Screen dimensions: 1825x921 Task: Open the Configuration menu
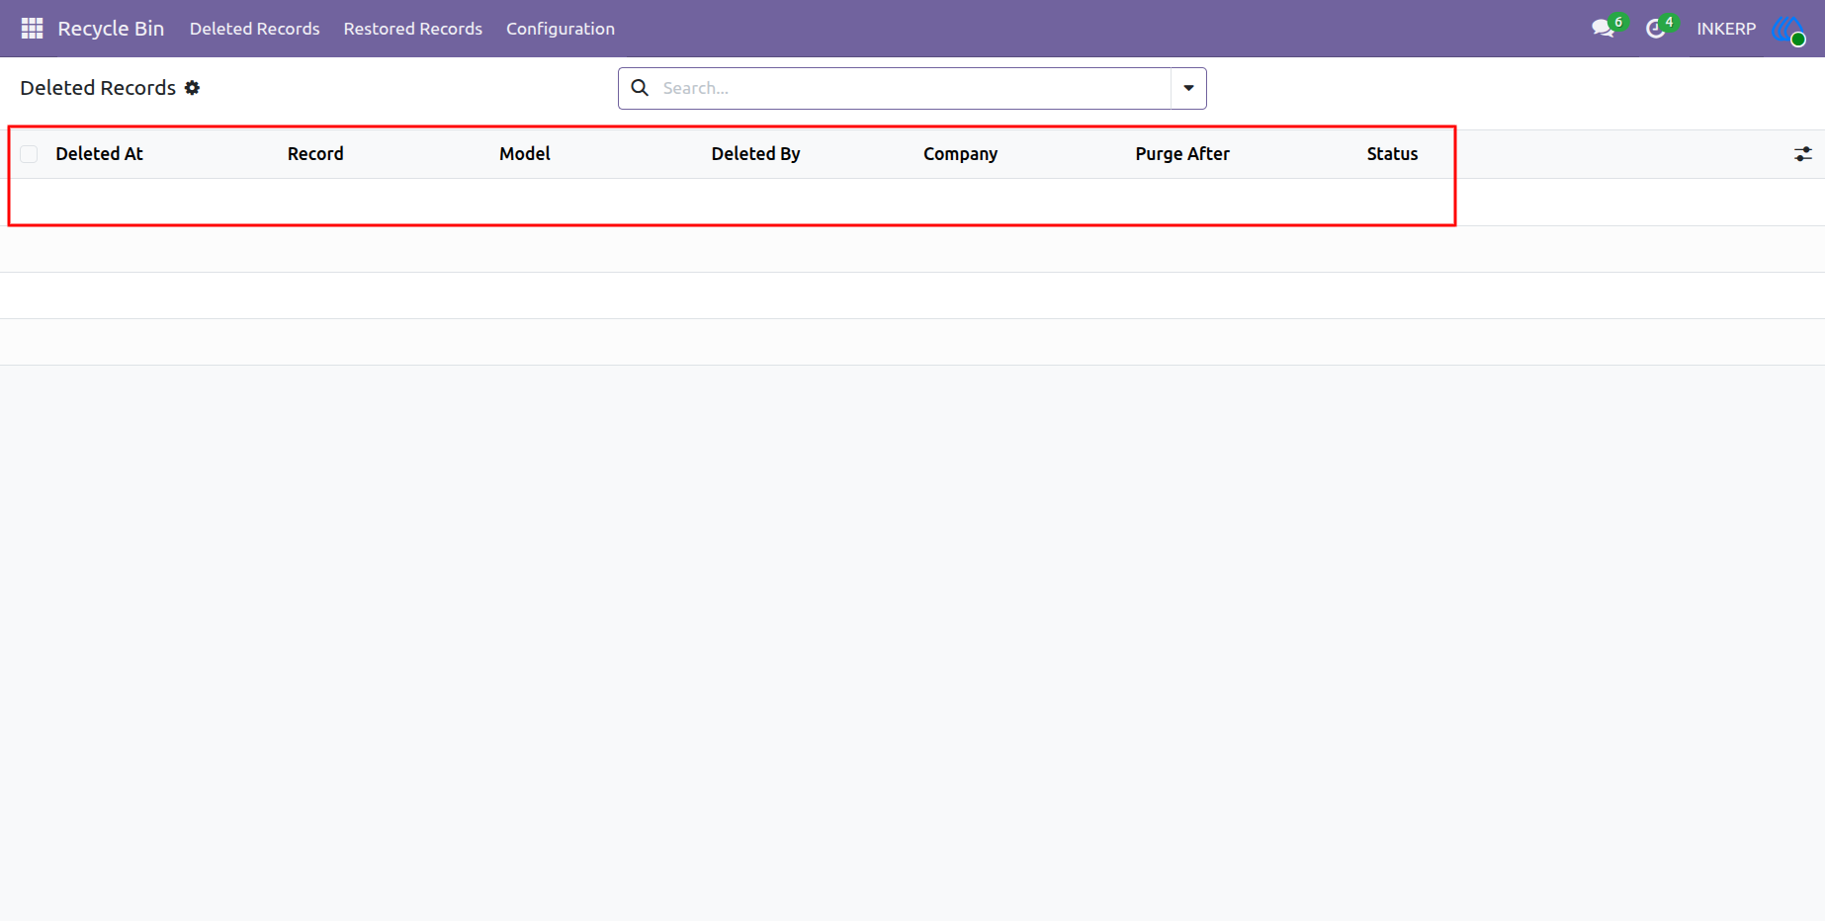[561, 29]
